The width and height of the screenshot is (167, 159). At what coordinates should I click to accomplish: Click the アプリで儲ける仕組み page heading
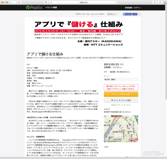[45, 54]
